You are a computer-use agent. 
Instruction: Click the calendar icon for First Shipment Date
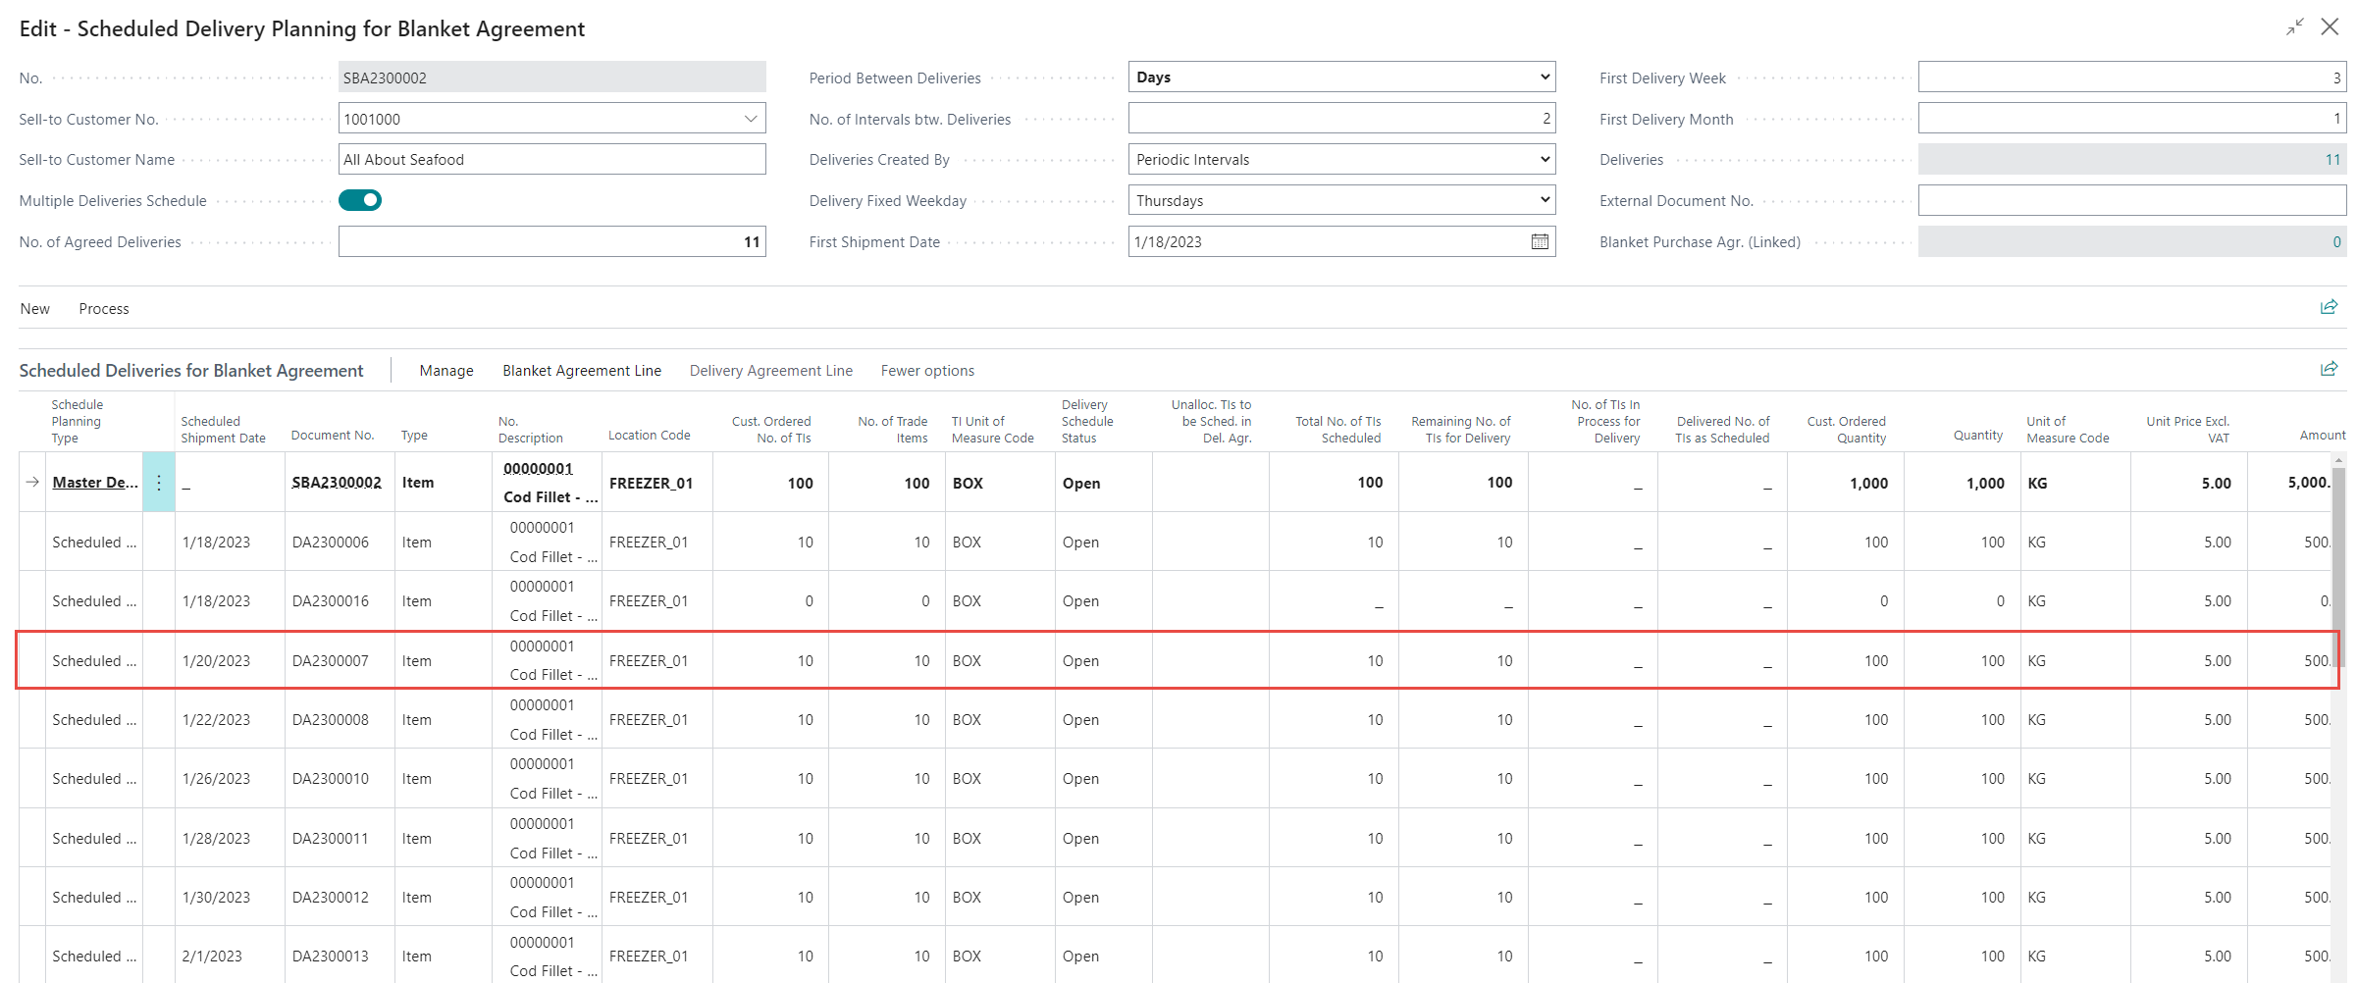click(x=1540, y=241)
